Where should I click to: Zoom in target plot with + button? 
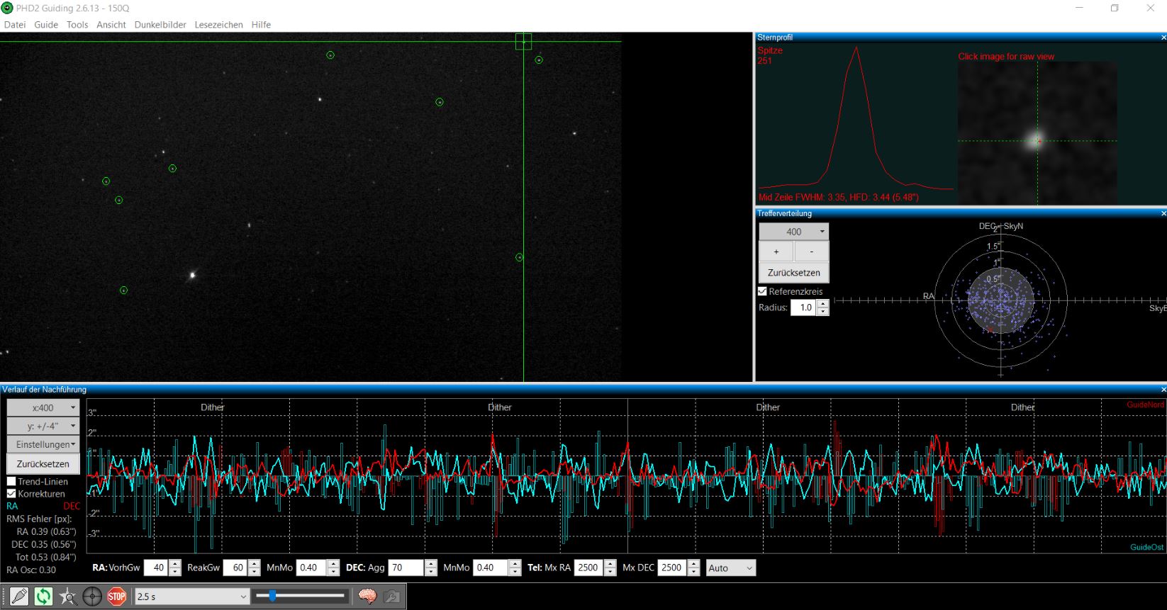coord(776,252)
